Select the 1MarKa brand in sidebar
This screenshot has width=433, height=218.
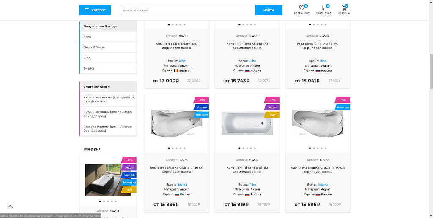click(x=89, y=68)
